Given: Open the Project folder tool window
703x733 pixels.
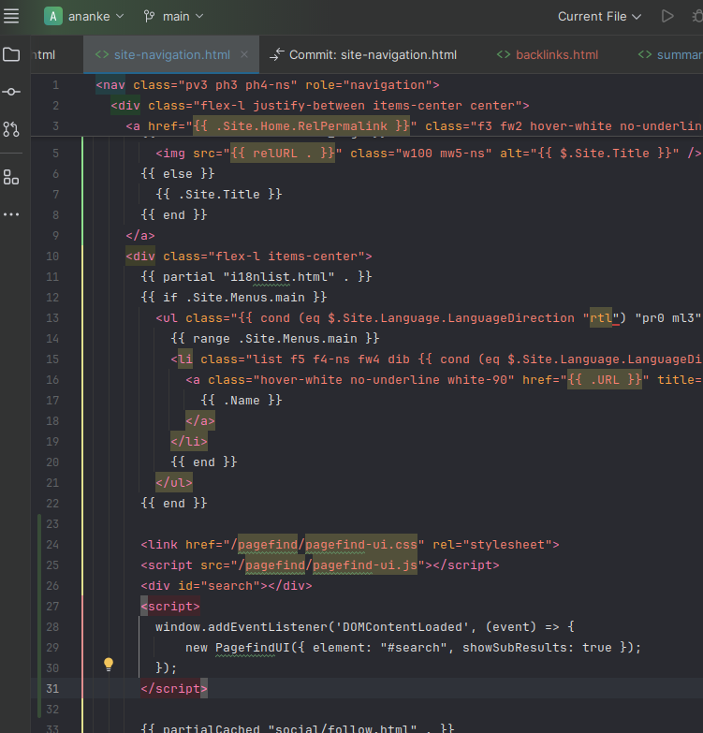Looking at the screenshot, I should [x=11, y=54].
